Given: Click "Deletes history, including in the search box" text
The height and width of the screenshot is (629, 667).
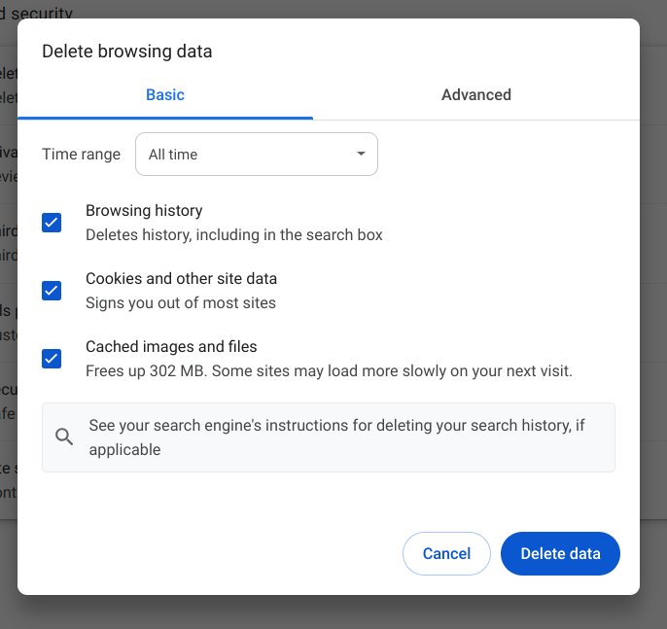Looking at the screenshot, I should click(233, 235).
